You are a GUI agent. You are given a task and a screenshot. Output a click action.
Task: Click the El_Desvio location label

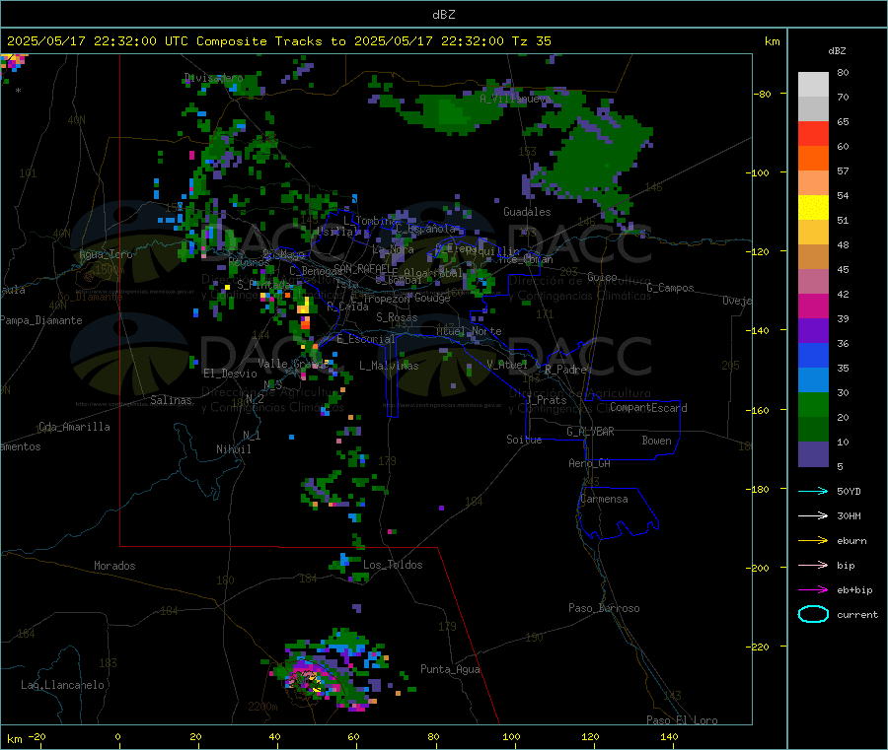point(230,374)
